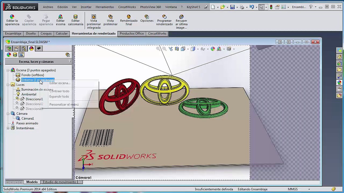Click the previous view icon in viewport toolbar
The width and height of the screenshot is (344, 193).
[171, 49]
